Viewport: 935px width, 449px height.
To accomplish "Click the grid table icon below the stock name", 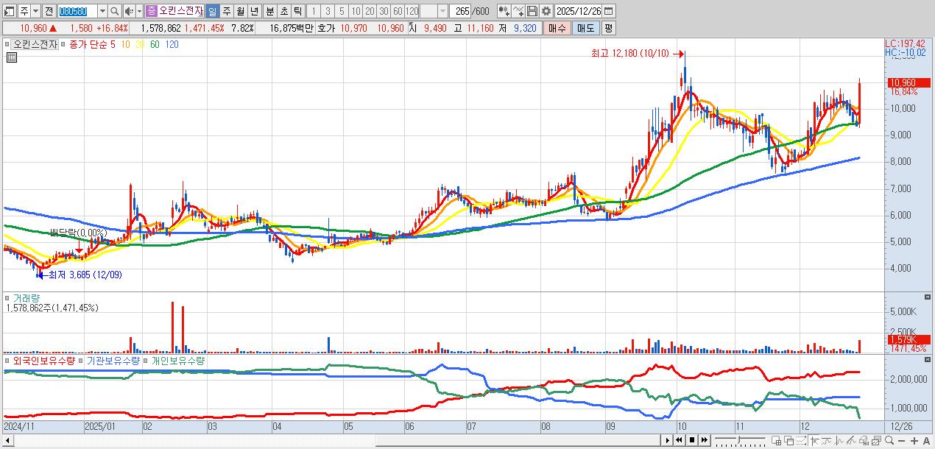I will coord(10,57).
